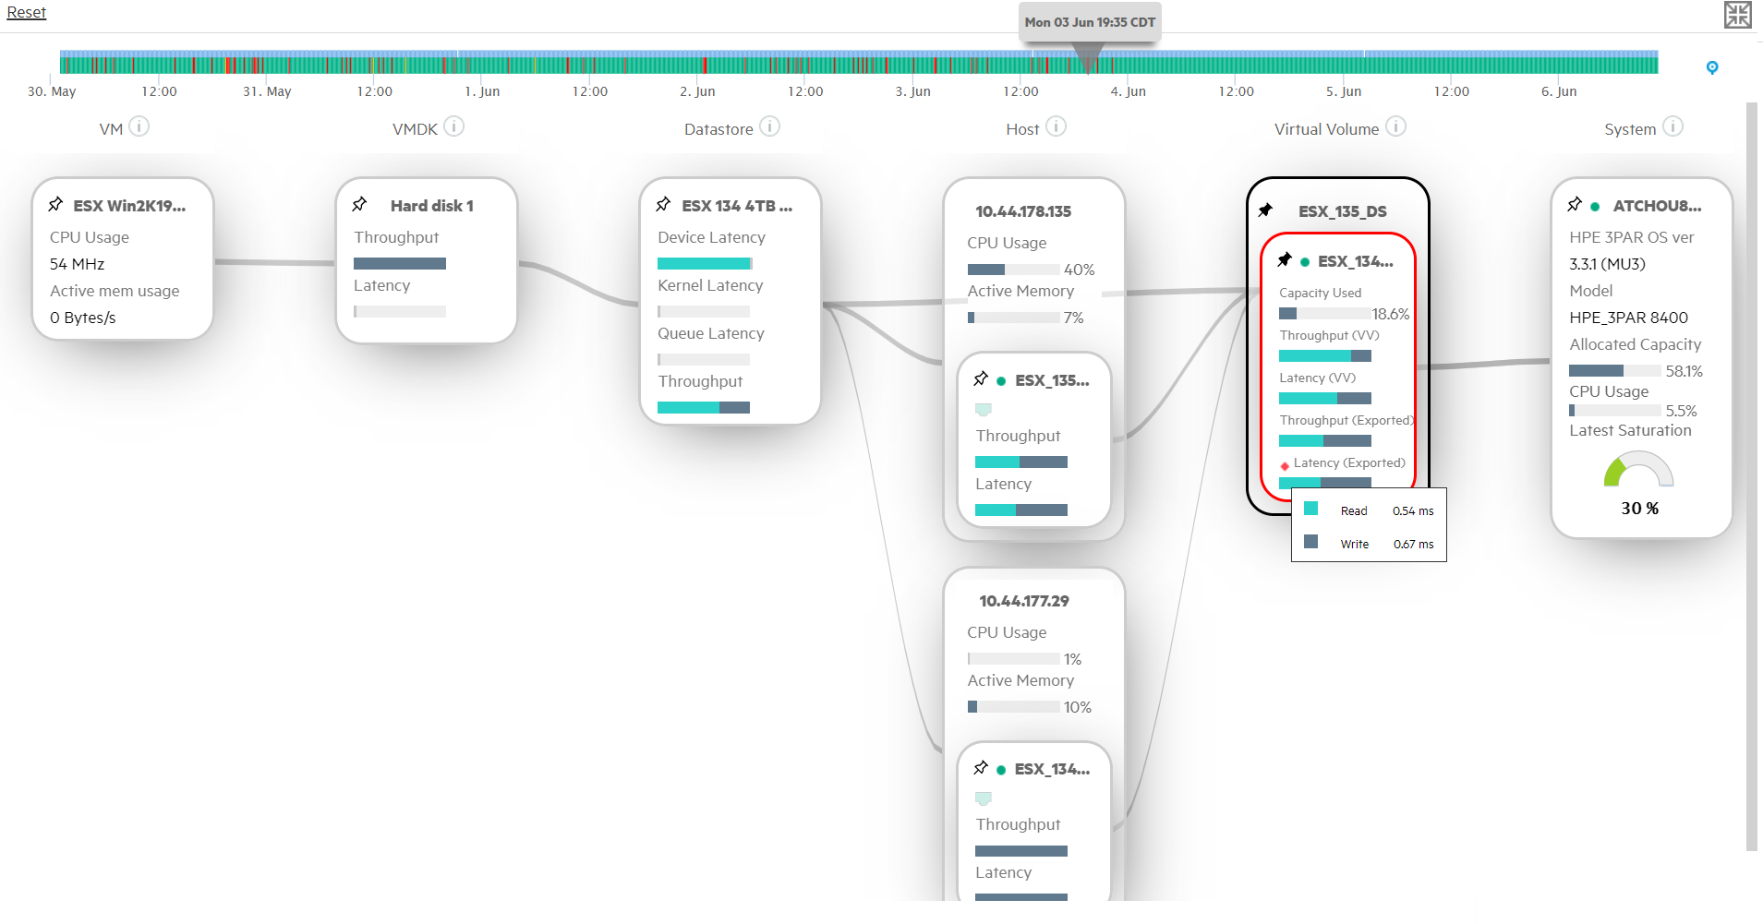Pin the ESX 134 4TB datastore card
This screenshot has height=924, width=1763.
(663, 204)
